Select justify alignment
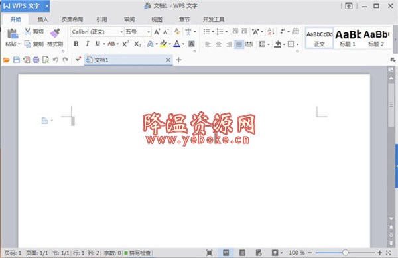 pos(239,44)
